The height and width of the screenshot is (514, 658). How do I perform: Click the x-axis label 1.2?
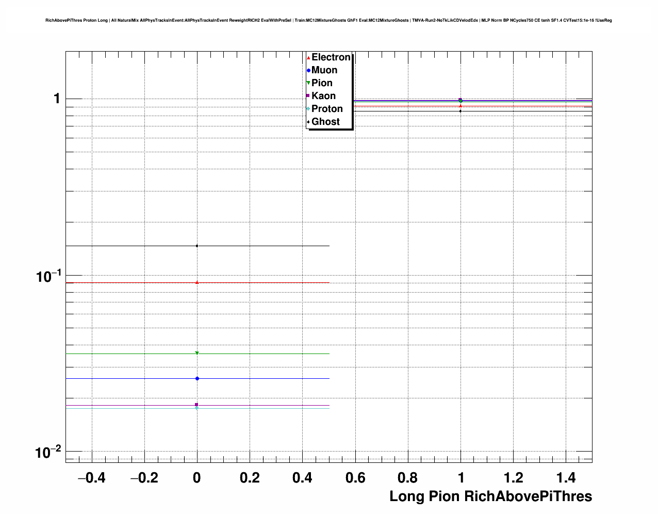click(x=514, y=478)
